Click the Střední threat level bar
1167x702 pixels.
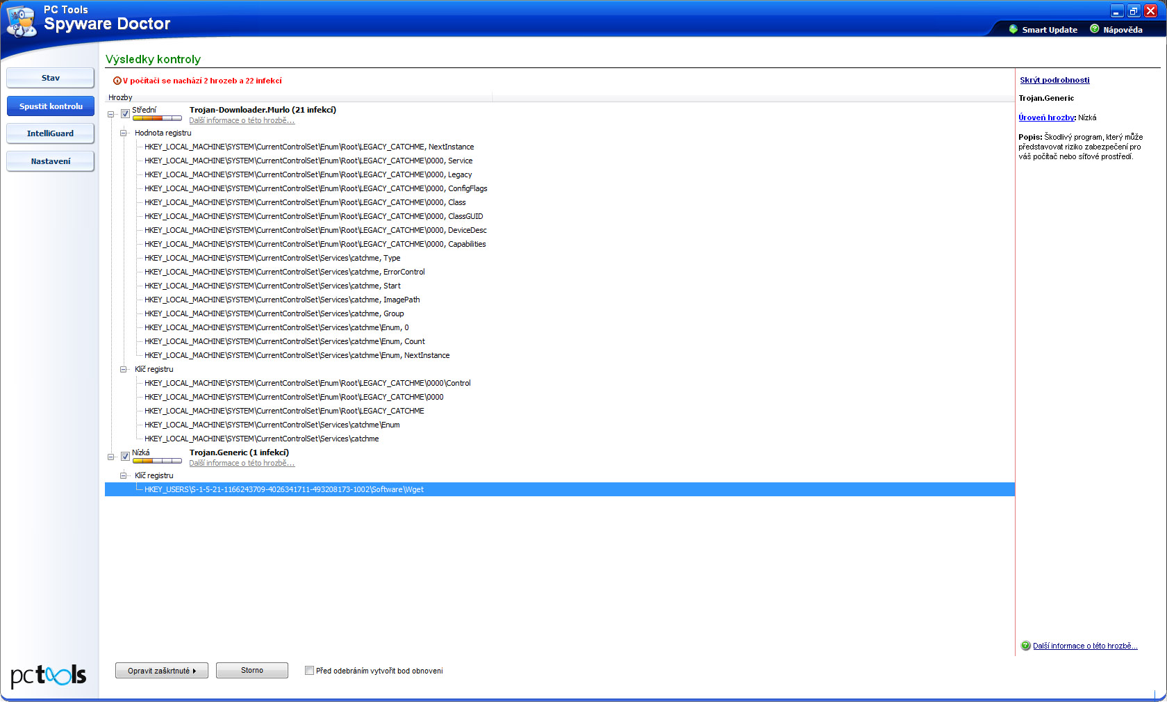(157, 118)
